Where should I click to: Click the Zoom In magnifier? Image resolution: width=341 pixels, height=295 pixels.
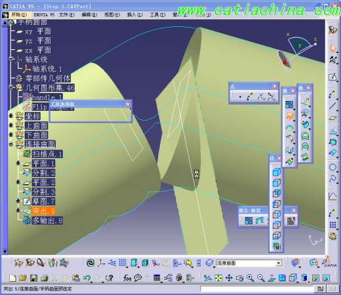click(x=251, y=278)
